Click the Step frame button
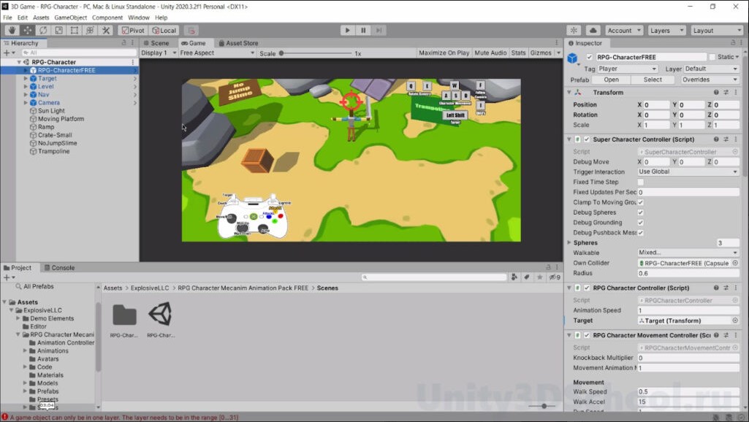Screen dimensions: 749x422 (379, 30)
